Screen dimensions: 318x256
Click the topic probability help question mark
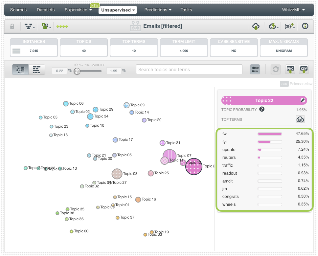point(262,109)
